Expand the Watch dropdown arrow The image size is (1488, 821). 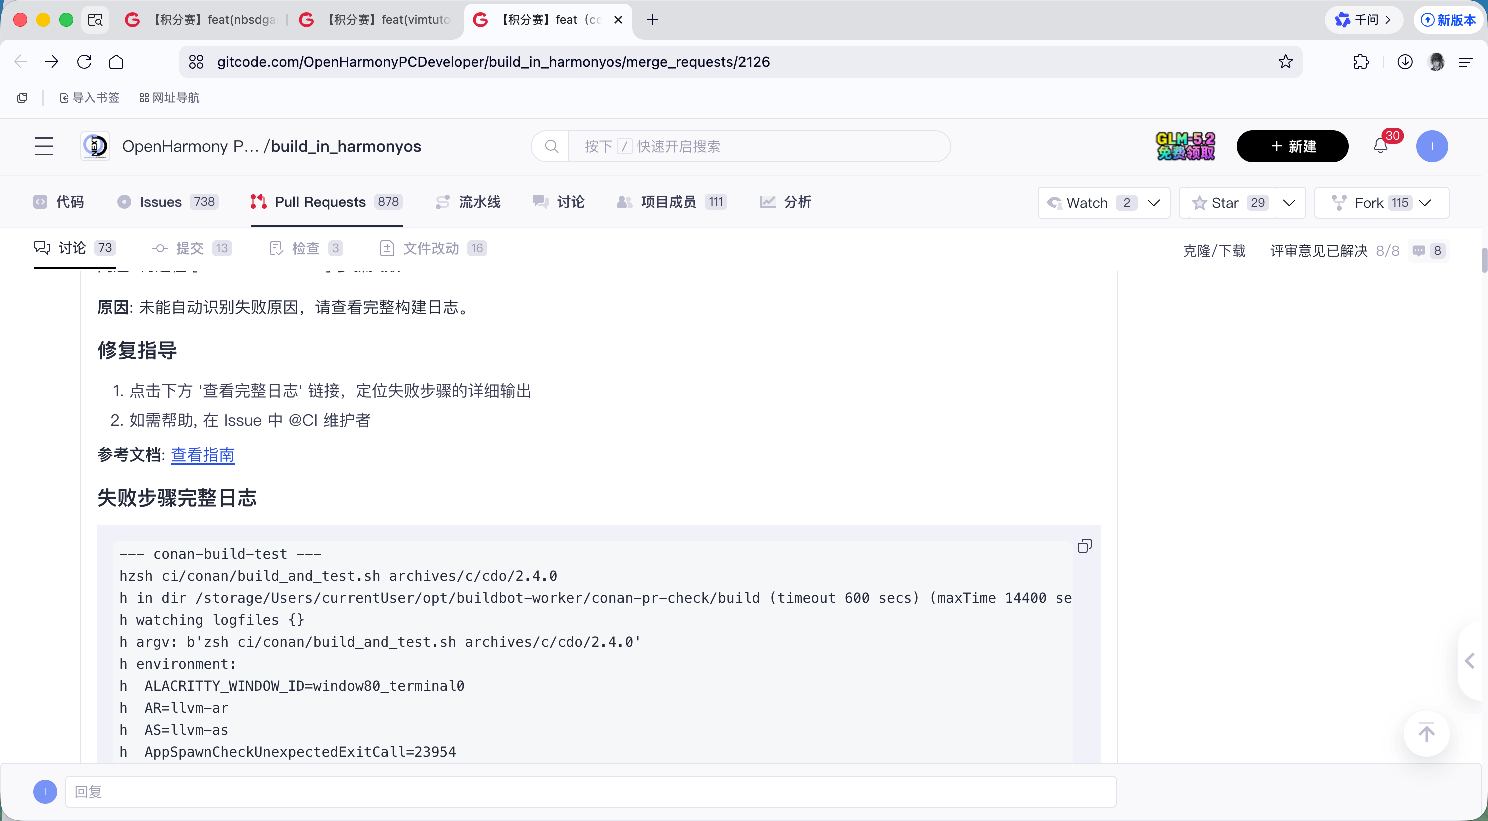(x=1154, y=203)
